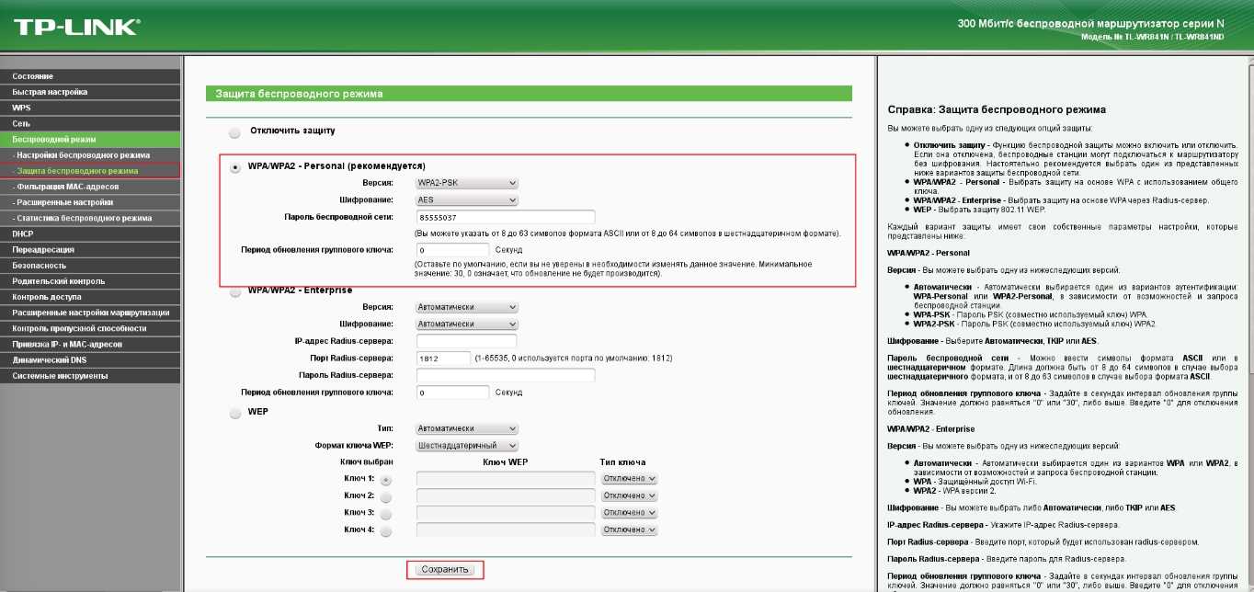Choose WPA/WPA2 - Enterprise security mode
Viewport: 1254px width, 592px height.
coord(234,291)
